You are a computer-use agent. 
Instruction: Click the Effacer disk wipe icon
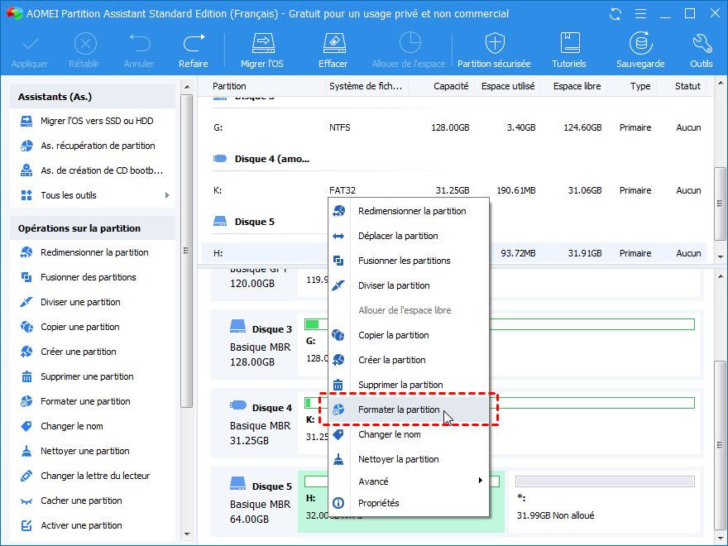[333, 43]
